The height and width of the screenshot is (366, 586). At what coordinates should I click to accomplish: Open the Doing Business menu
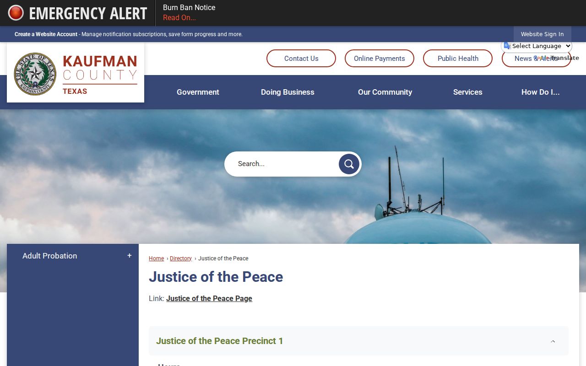[288, 92]
